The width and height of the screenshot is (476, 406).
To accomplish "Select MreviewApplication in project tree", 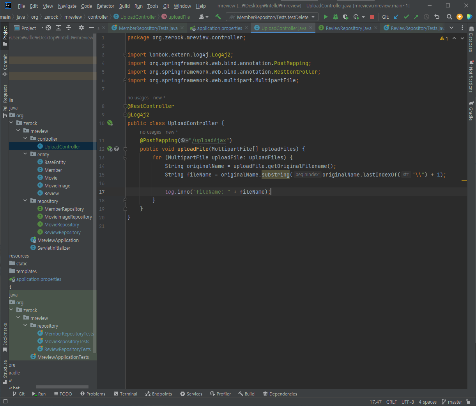I will click(x=55, y=240).
